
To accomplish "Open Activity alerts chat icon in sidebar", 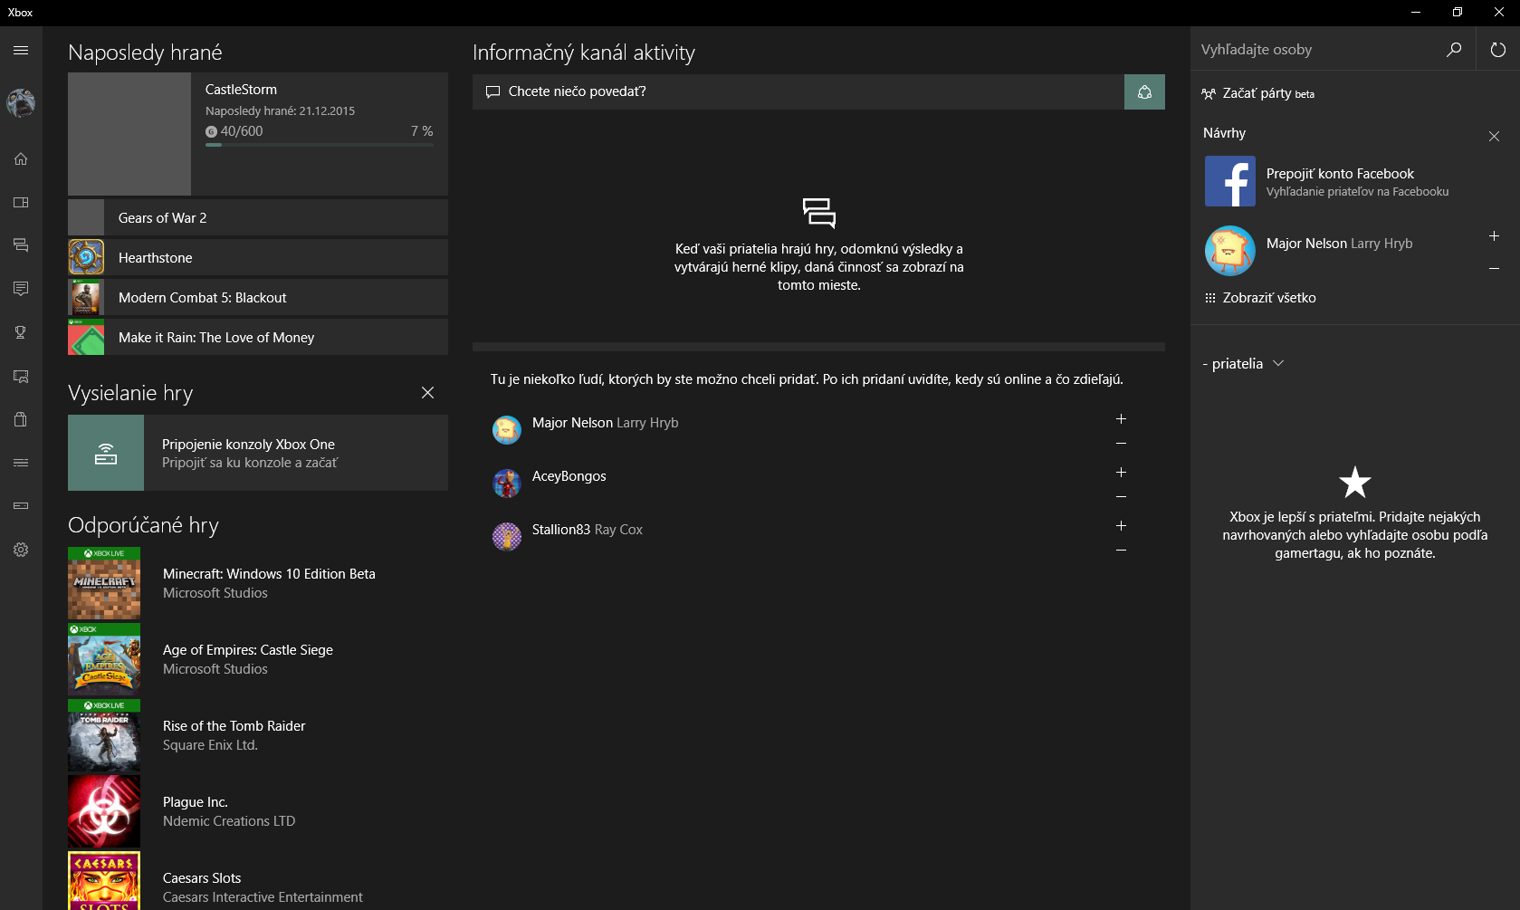I will pyautogui.click(x=21, y=289).
